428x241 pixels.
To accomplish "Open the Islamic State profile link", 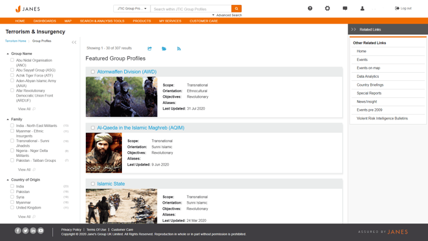I will (111, 184).
